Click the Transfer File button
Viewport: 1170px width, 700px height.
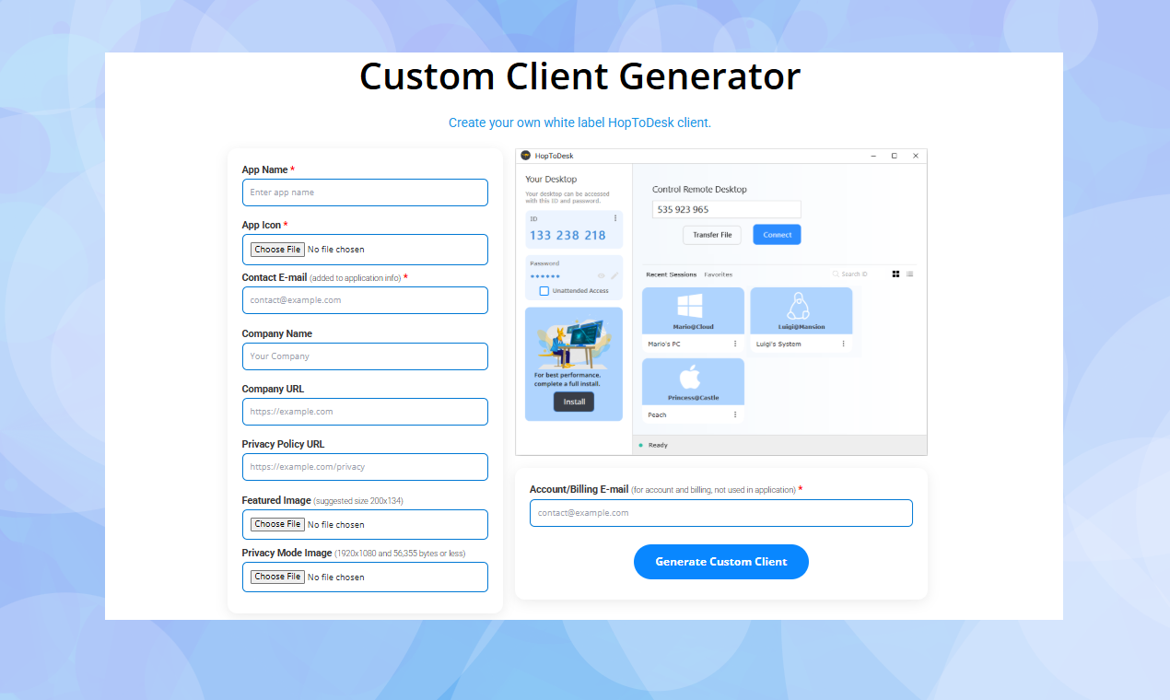[712, 235]
